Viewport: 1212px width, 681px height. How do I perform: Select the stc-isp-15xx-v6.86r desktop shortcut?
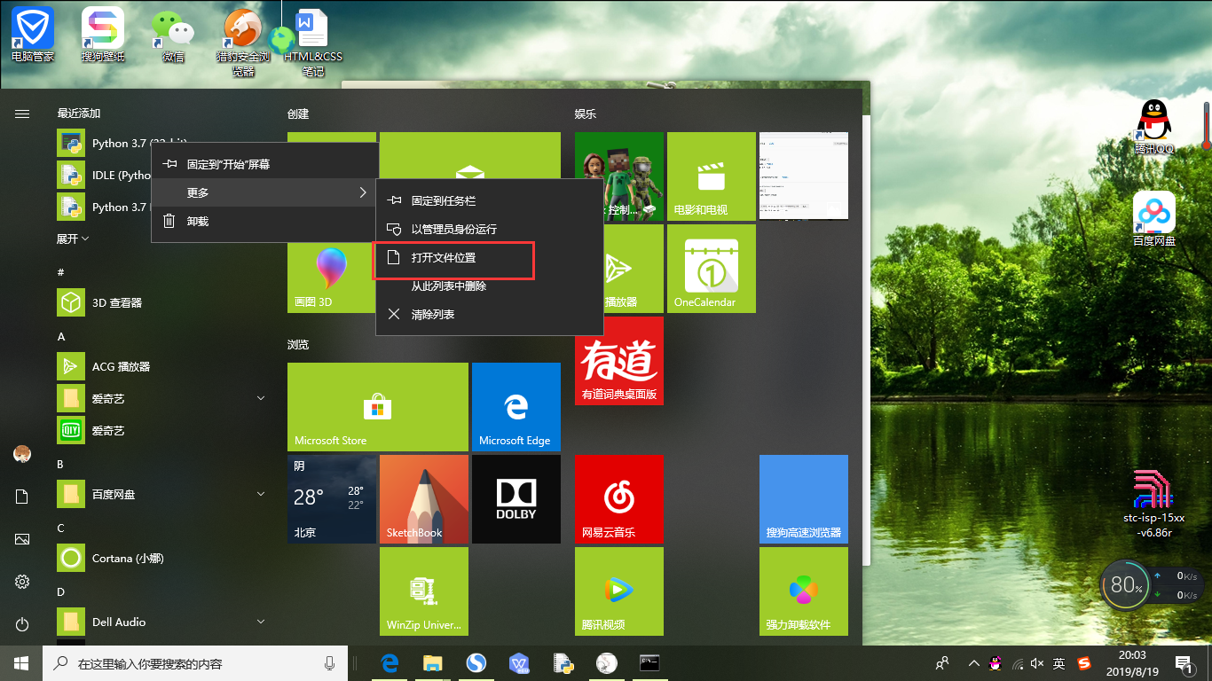tap(1154, 504)
